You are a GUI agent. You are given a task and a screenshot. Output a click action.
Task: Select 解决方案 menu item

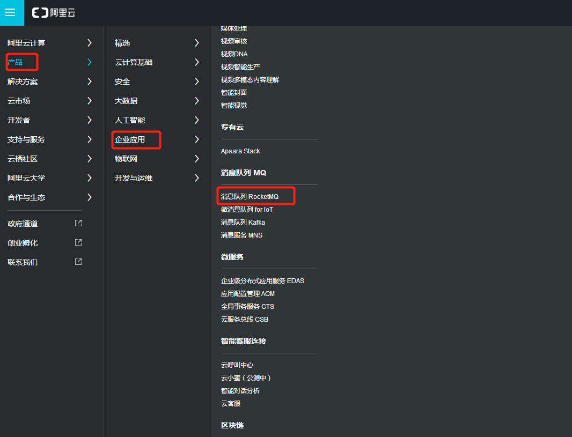23,82
